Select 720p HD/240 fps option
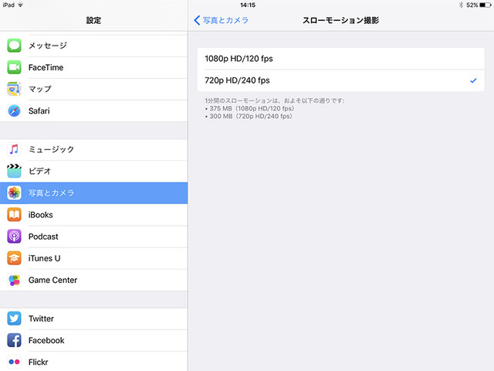 tap(340, 80)
